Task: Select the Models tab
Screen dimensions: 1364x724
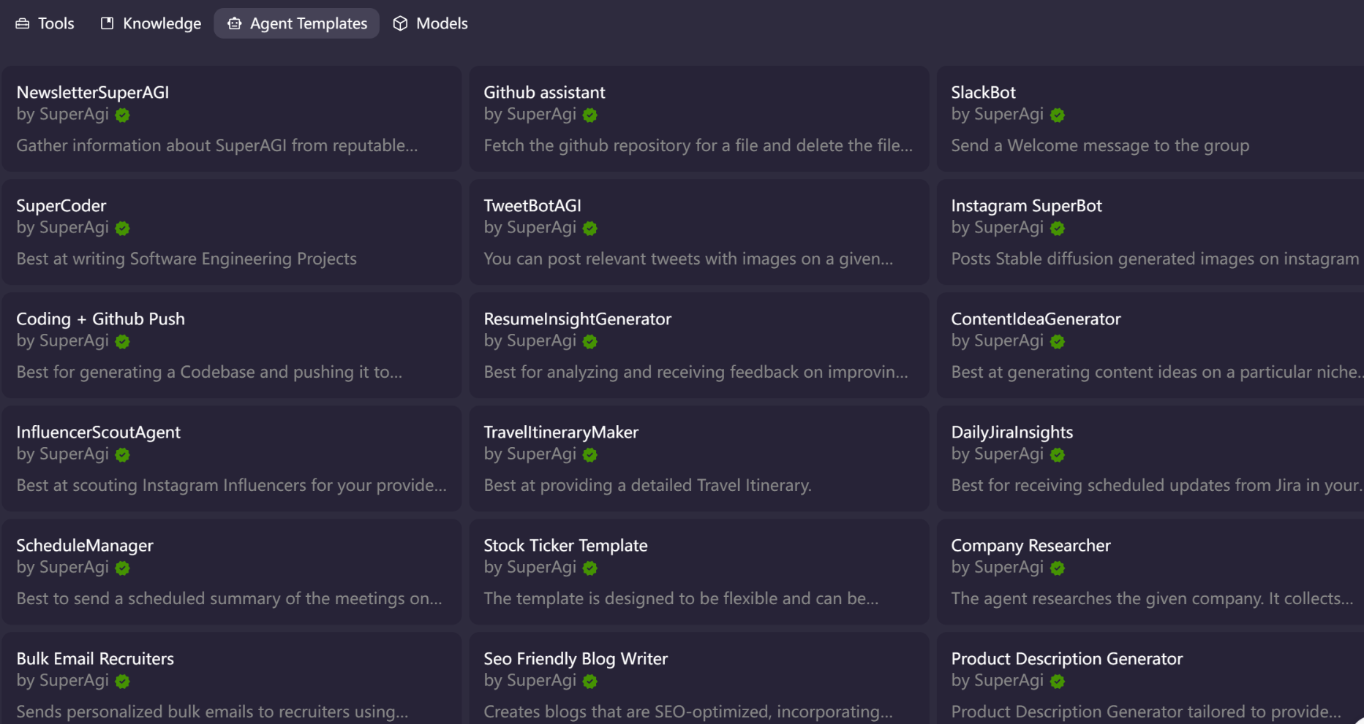Action: (431, 23)
